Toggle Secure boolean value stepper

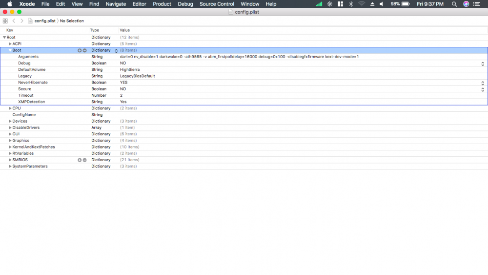[483, 89]
